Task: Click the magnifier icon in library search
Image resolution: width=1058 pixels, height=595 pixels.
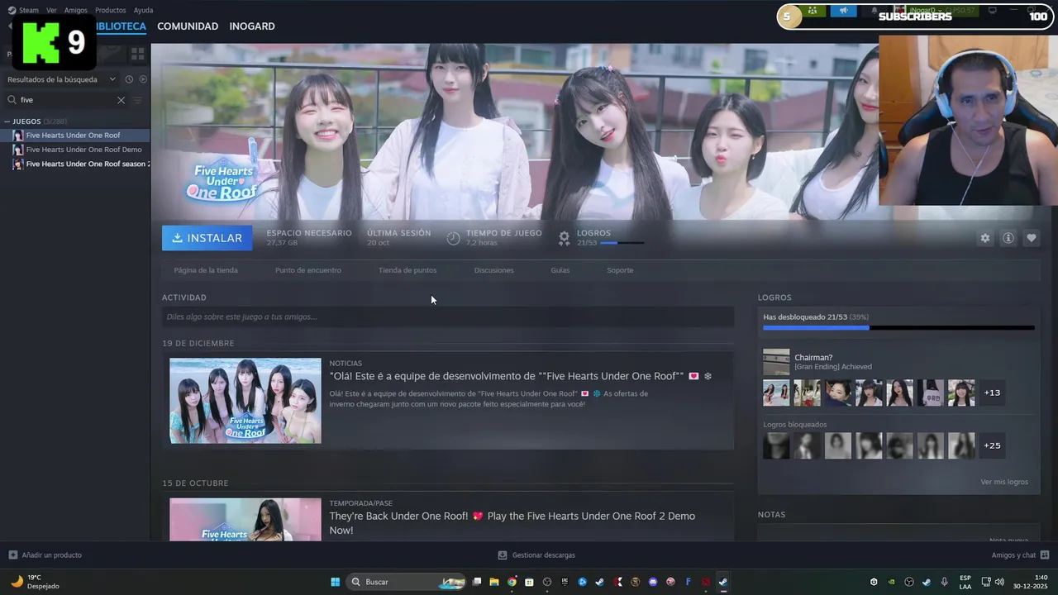Action: [x=12, y=100]
